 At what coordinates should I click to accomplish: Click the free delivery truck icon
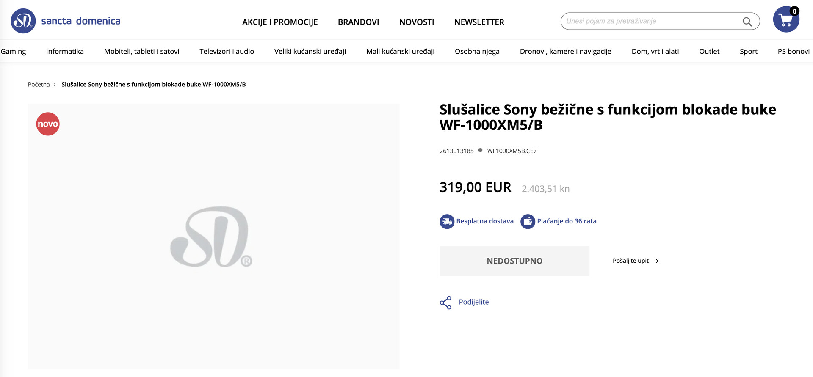pos(447,221)
